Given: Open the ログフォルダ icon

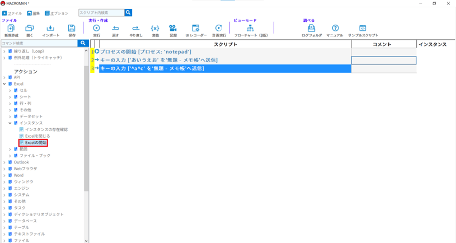Looking at the screenshot, I should [x=312, y=28].
